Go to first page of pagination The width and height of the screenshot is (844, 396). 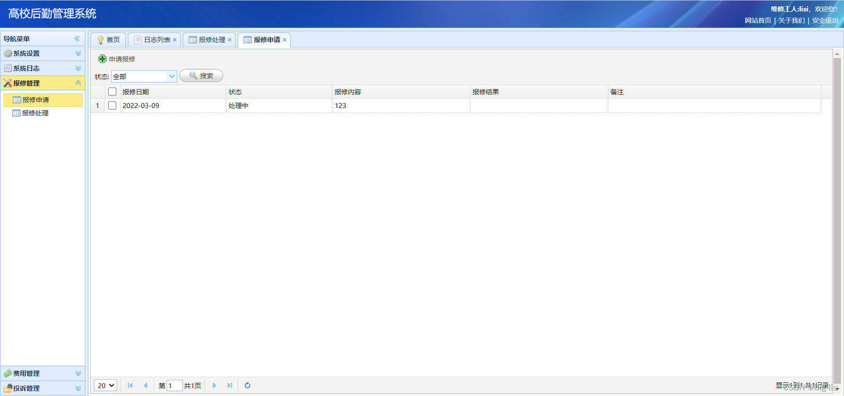[x=130, y=385]
